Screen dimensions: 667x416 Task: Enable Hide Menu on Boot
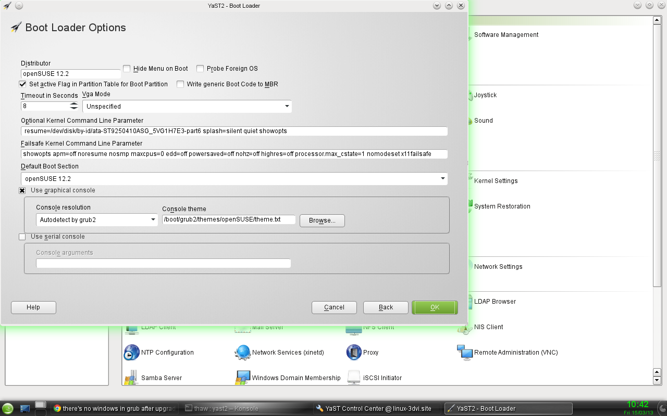click(x=127, y=69)
